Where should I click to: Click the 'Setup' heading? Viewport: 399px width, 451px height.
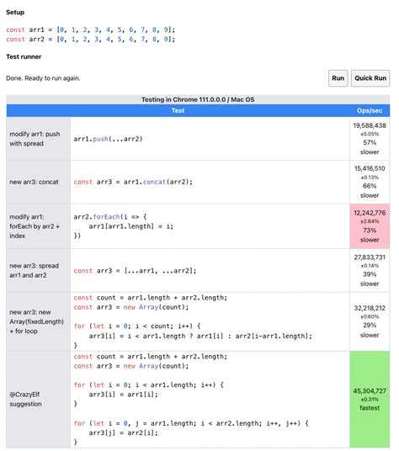[15, 13]
